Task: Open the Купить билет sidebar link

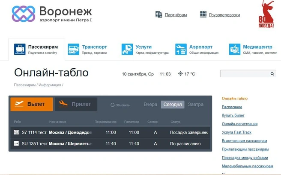Action: 233,115
